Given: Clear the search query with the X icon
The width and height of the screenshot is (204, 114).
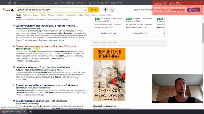Looking at the screenshot, I should click(x=85, y=10).
